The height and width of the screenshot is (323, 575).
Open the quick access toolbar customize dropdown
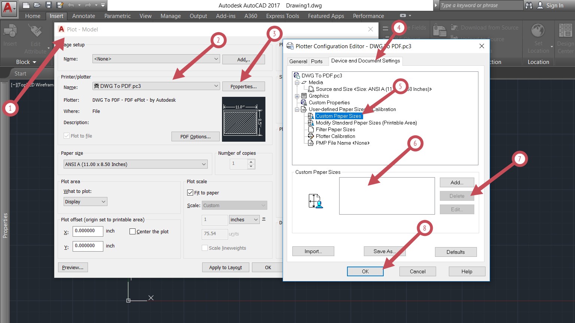pos(103,5)
